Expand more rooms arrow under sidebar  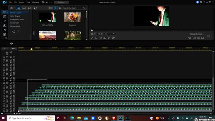point(6,38)
